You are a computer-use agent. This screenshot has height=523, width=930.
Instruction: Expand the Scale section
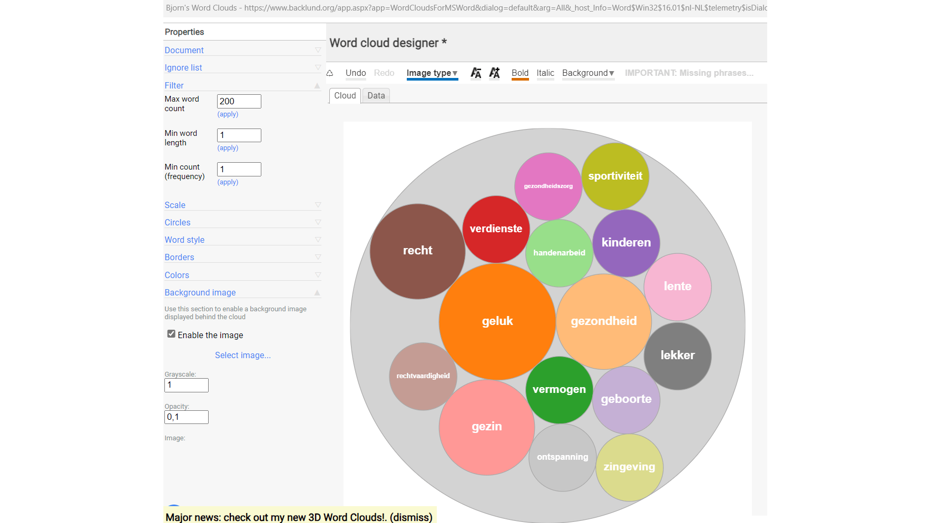click(242, 205)
